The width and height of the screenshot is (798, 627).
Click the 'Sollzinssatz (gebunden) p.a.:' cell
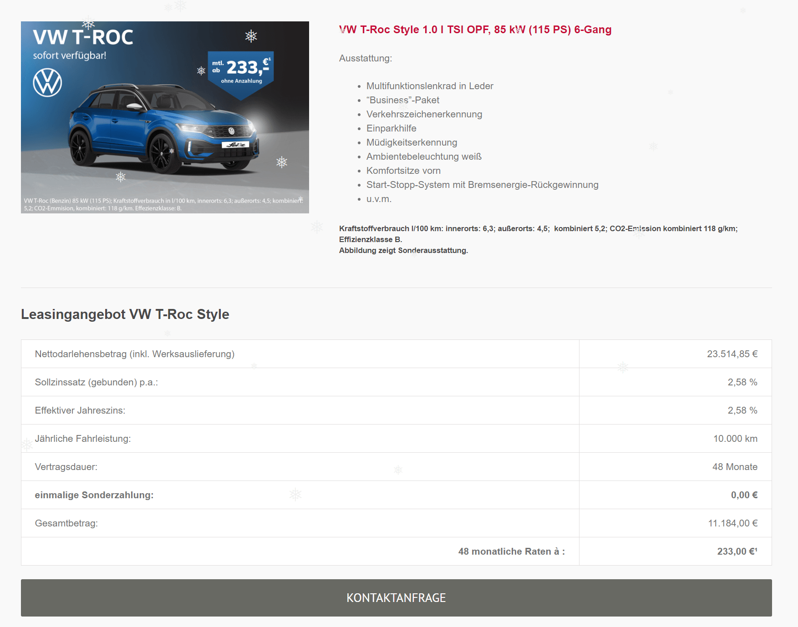[300, 382]
